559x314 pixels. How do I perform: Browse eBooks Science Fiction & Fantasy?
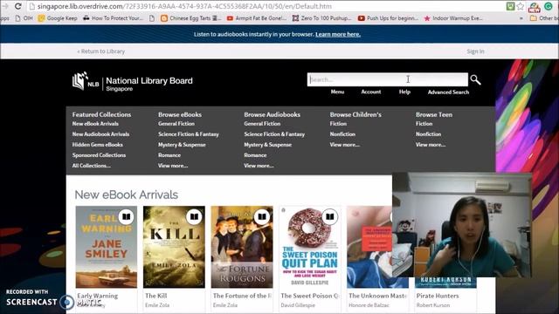(x=189, y=134)
